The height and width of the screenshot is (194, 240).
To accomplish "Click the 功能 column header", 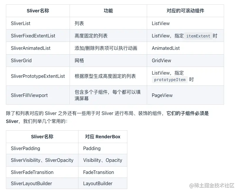I will (108, 11).
